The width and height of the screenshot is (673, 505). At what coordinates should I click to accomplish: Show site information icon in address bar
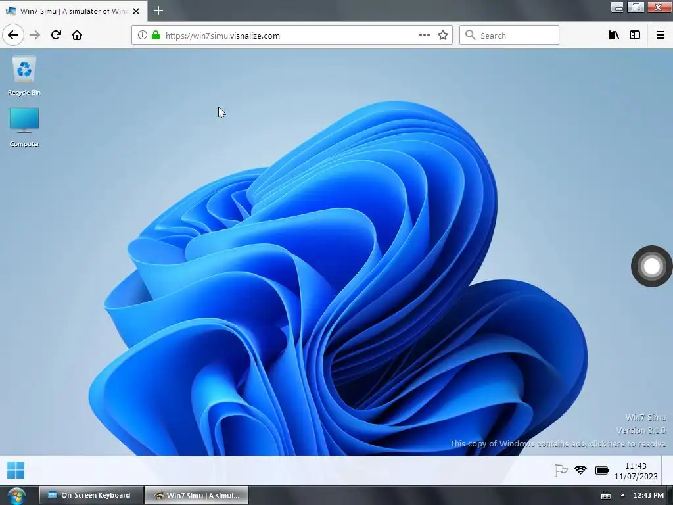(x=143, y=36)
